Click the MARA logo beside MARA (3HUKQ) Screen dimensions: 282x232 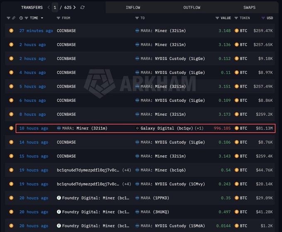click(137, 212)
